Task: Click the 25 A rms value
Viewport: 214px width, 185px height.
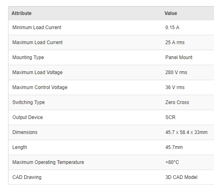Action: click(x=175, y=43)
